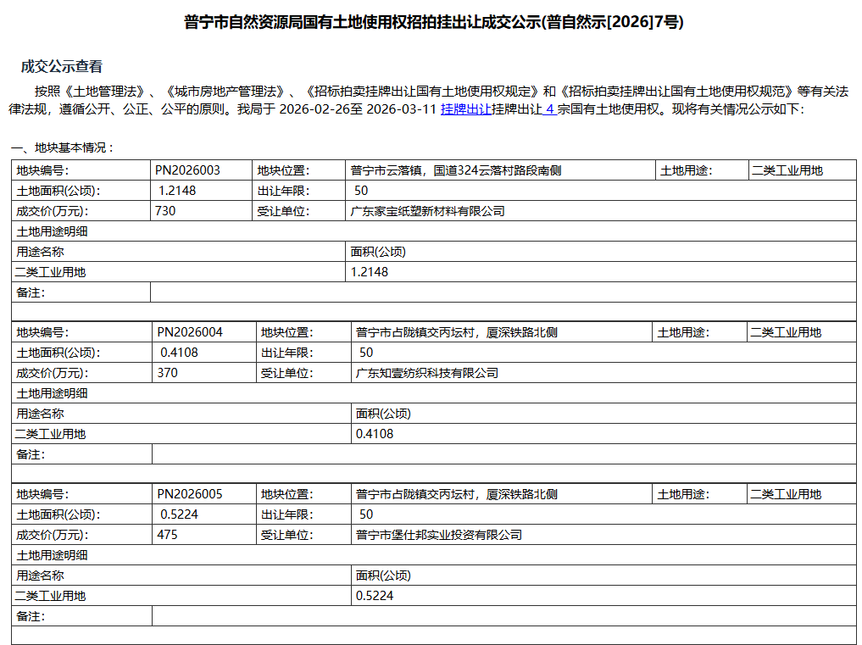Image resolution: width=862 pixels, height=645 pixels.
Task: Click the page title 普宁市自然资源局国有土地使用权招拍挂出让成交公示
Action: [433, 22]
